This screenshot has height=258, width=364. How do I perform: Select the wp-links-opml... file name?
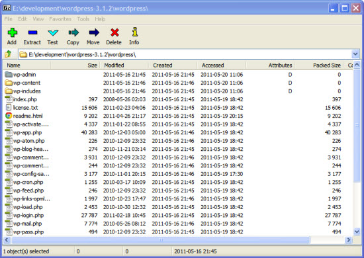[32, 199]
